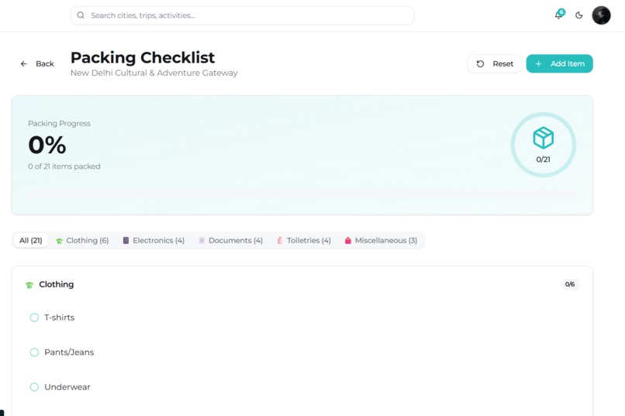625x416 pixels.
Task: Reset the packing checklist
Action: pyautogui.click(x=495, y=64)
